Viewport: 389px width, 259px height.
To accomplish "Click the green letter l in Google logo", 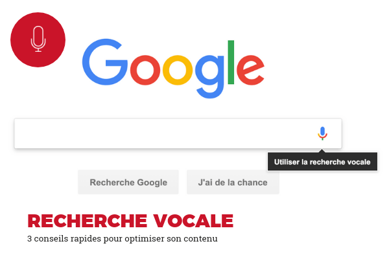I will [231, 62].
